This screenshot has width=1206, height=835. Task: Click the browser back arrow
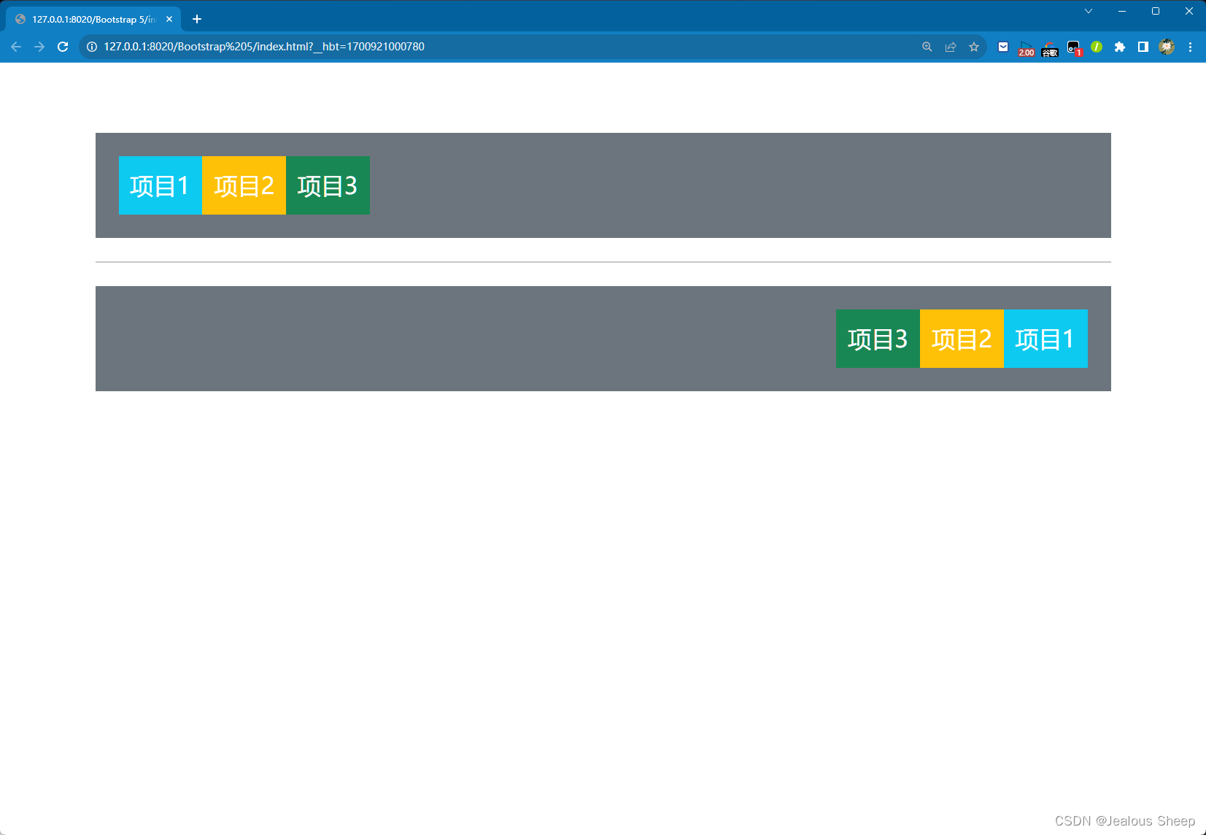[x=16, y=46]
